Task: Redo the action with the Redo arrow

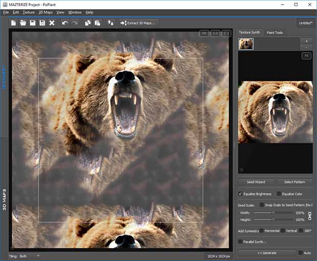Action: point(75,23)
